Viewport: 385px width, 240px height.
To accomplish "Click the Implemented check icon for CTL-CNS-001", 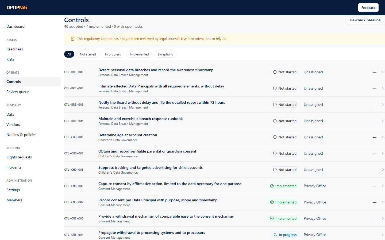I will [272, 186].
